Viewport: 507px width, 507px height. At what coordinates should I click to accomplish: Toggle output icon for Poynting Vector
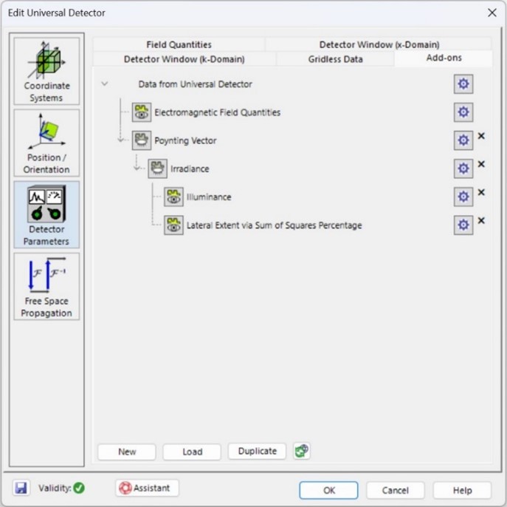pos(141,140)
